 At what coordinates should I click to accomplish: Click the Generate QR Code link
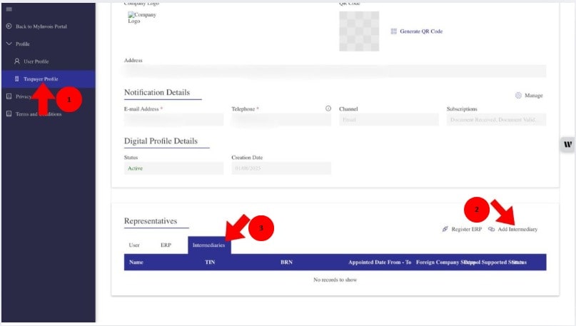click(x=421, y=31)
